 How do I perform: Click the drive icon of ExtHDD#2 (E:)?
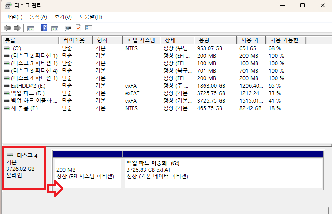pyautogui.click(x=7, y=85)
